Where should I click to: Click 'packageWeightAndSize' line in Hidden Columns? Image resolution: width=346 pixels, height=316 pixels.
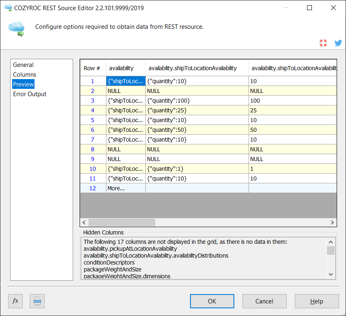click(x=112, y=269)
